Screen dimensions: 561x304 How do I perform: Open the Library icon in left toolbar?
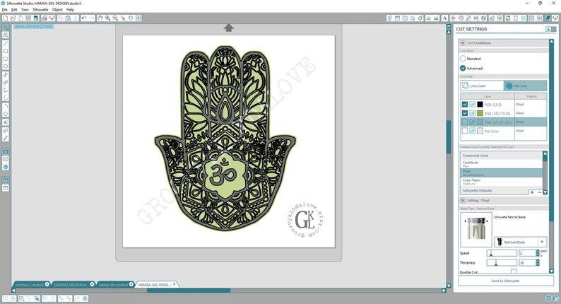point(6,159)
